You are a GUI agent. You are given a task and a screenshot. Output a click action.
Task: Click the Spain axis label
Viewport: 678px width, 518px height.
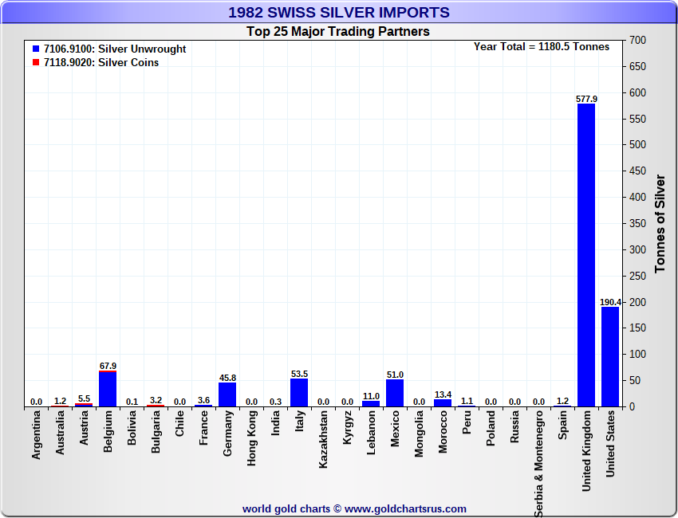562,425
